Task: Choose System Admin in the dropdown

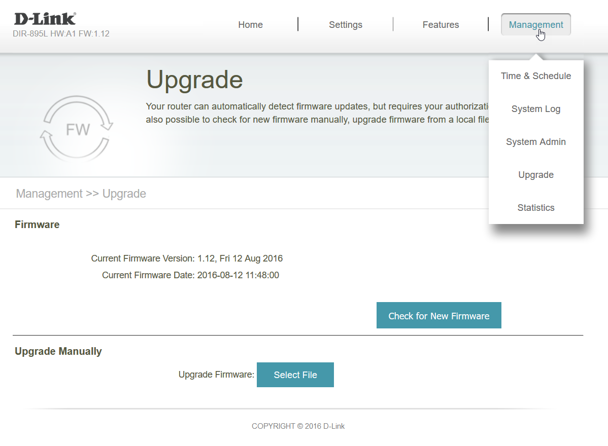Action: click(535, 142)
